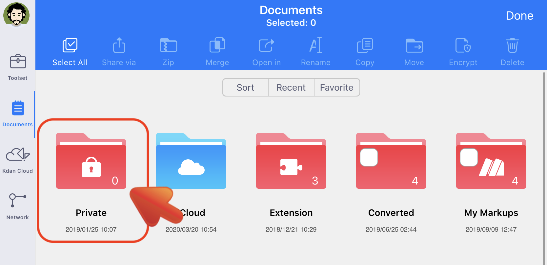Screen dimensions: 547x265
Task: Select the blue Cloud folder
Action: [191, 161]
